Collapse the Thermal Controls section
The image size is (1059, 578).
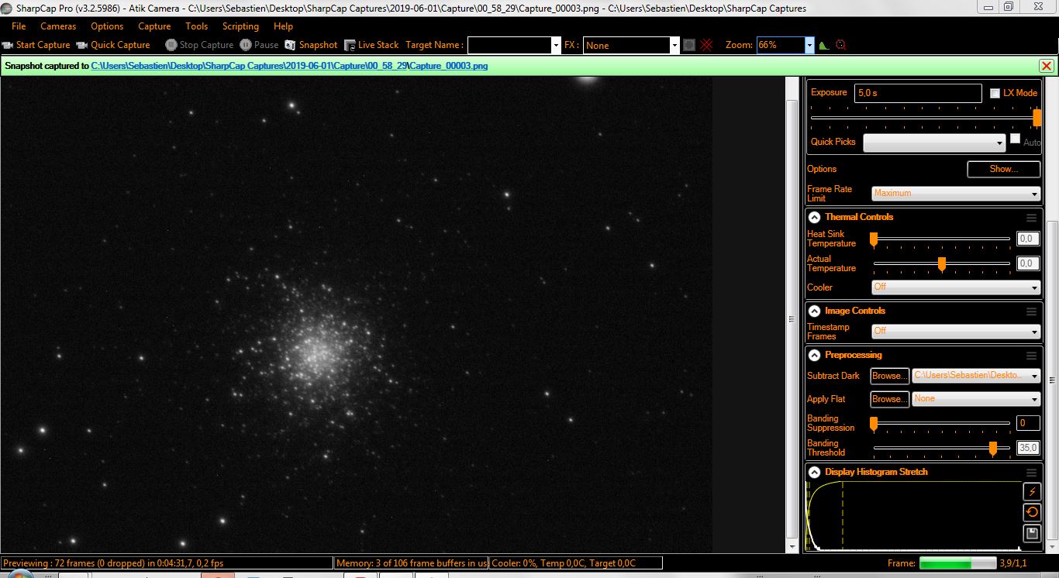click(x=814, y=217)
